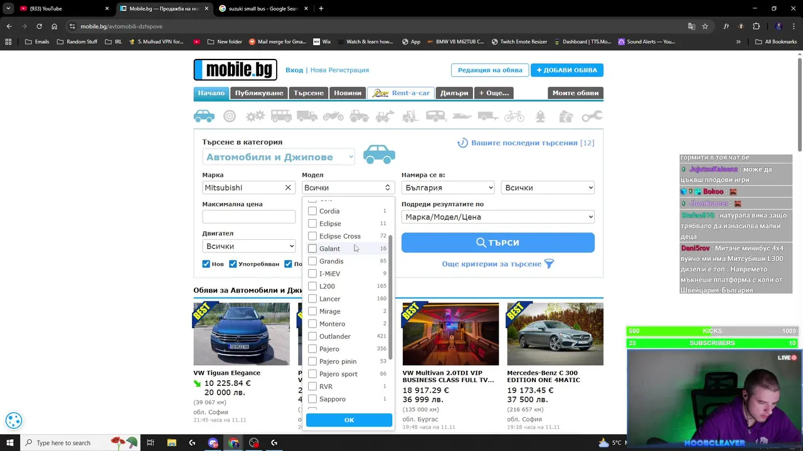
Task: Click the recent searches clock icon
Action: pyautogui.click(x=462, y=143)
